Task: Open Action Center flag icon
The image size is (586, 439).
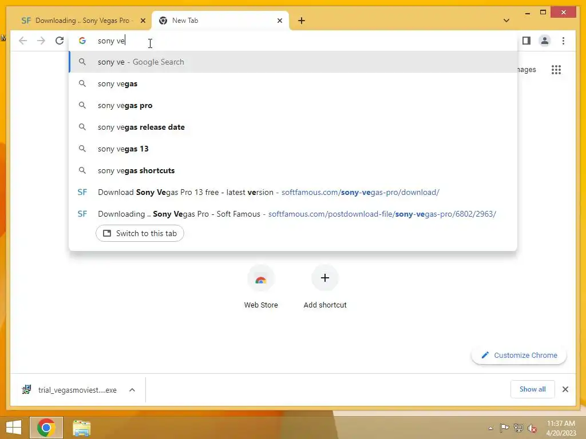Action: (504, 428)
